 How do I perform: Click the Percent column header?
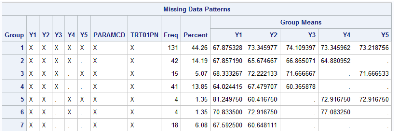(x=195, y=35)
